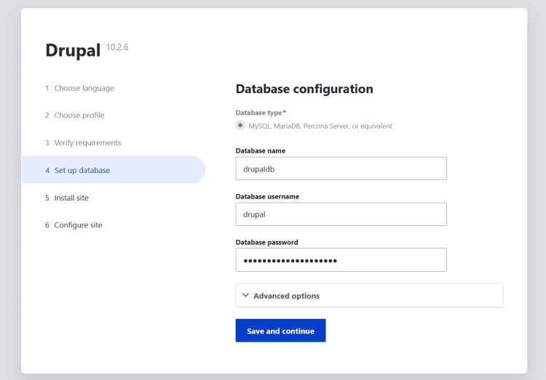
Task: Select the MySQL, MariaDB radio button
Action: tap(240, 126)
